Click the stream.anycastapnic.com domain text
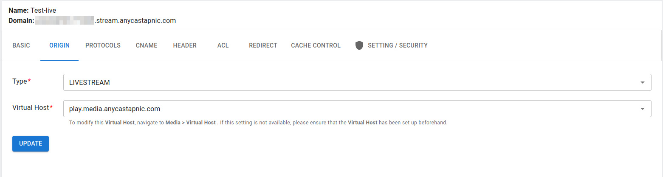This screenshot has height=177, width=663. pyautogui.click(x=135, y=20)
